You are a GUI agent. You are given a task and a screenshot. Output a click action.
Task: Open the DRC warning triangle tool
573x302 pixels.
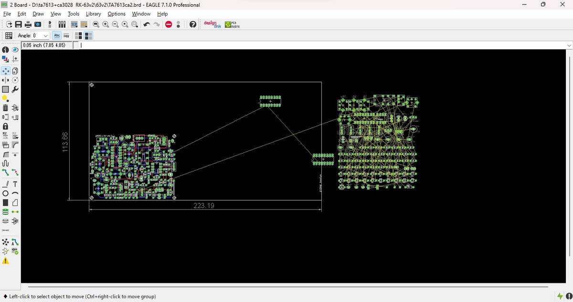coord(5,261)
